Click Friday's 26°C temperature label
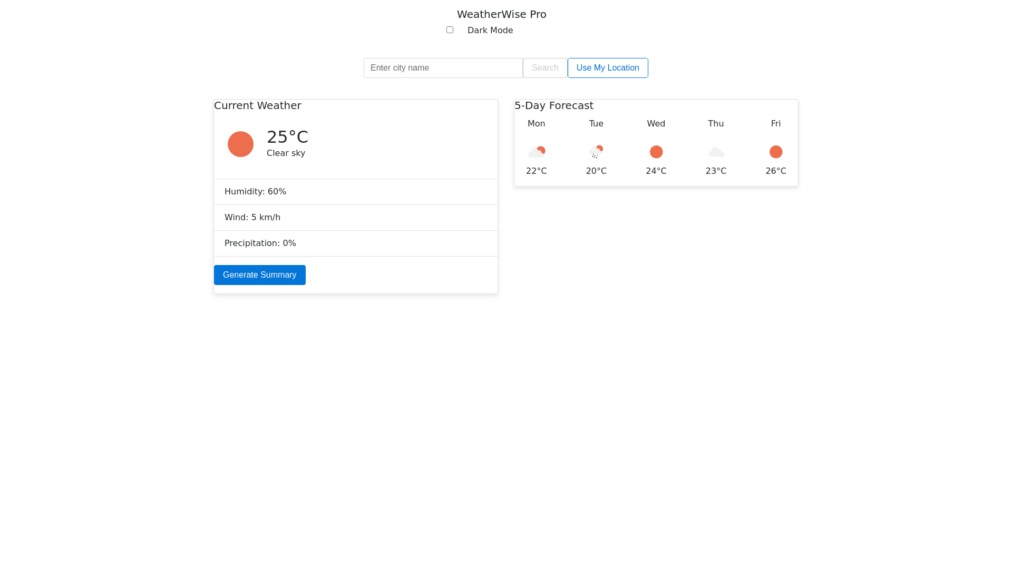The height and width of the screenshot is (569, 1012). [x=776, y=171]
